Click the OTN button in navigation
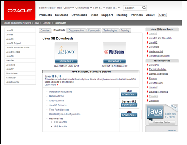The image size is (187, 145). pyautogui.click(x=162, y=15)
